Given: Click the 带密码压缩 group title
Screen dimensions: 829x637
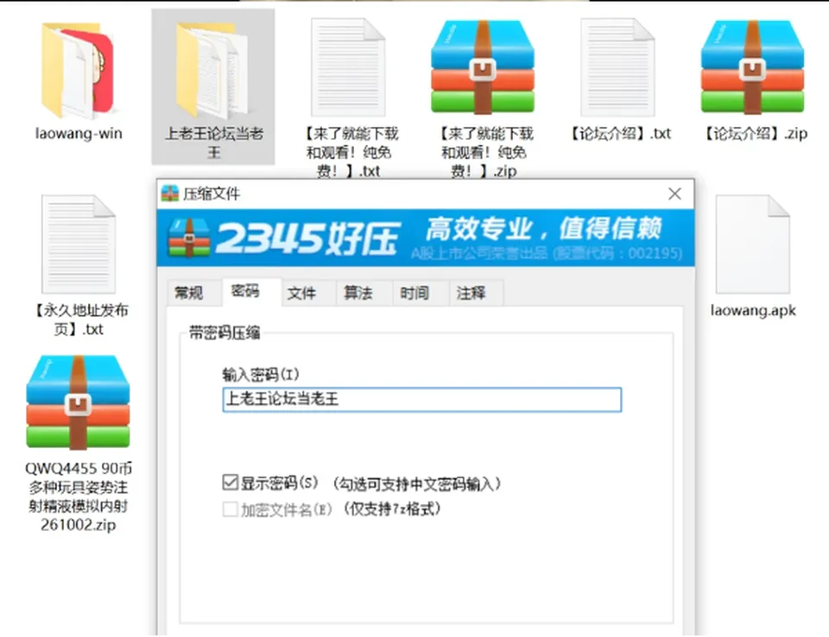Looking at the screenshot, I should pos(225,332).
